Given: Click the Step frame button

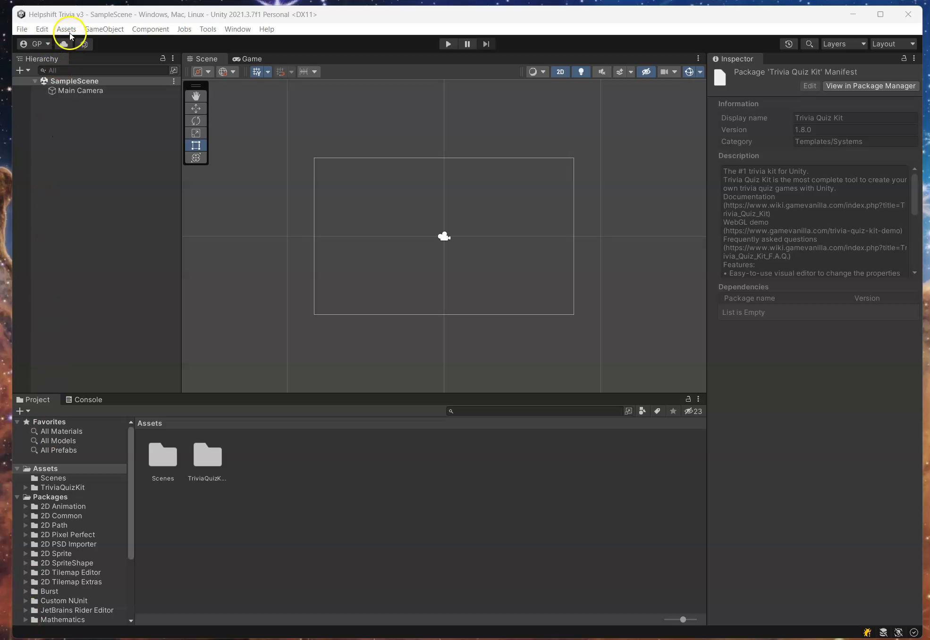Looking at the screenshot, I should (x=486, y=44).
